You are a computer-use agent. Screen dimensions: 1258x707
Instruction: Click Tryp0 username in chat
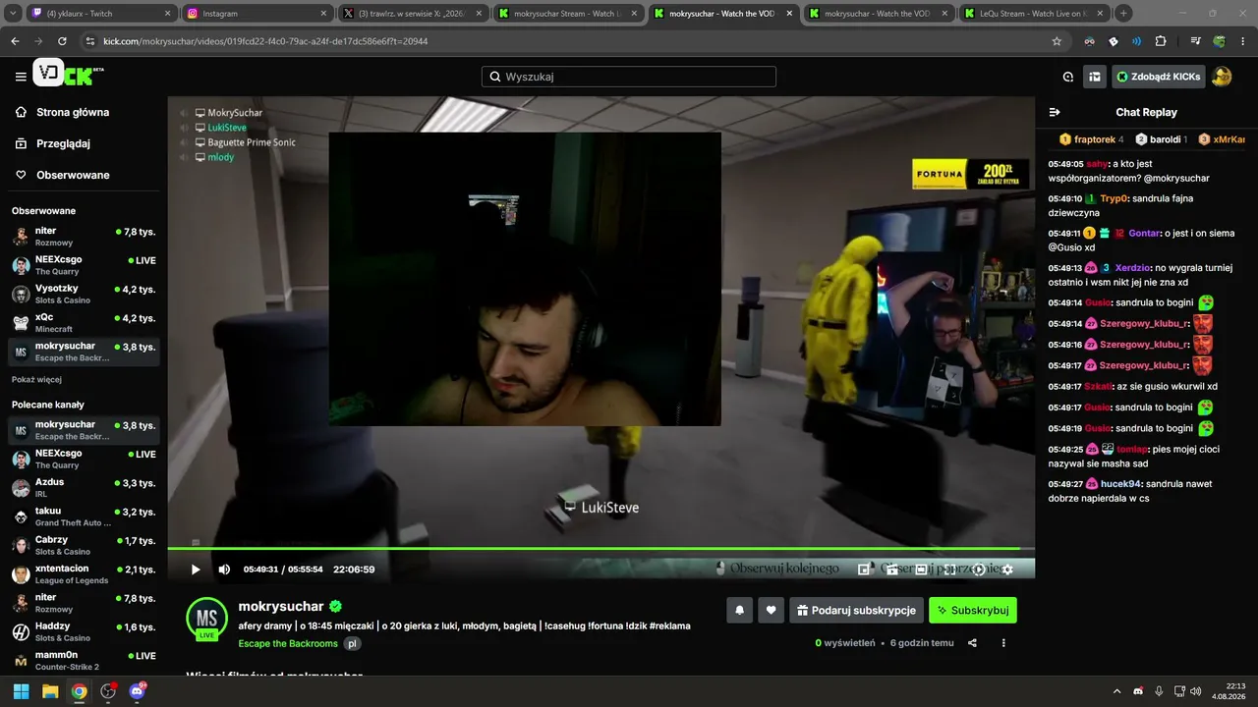click(1114, 198)
